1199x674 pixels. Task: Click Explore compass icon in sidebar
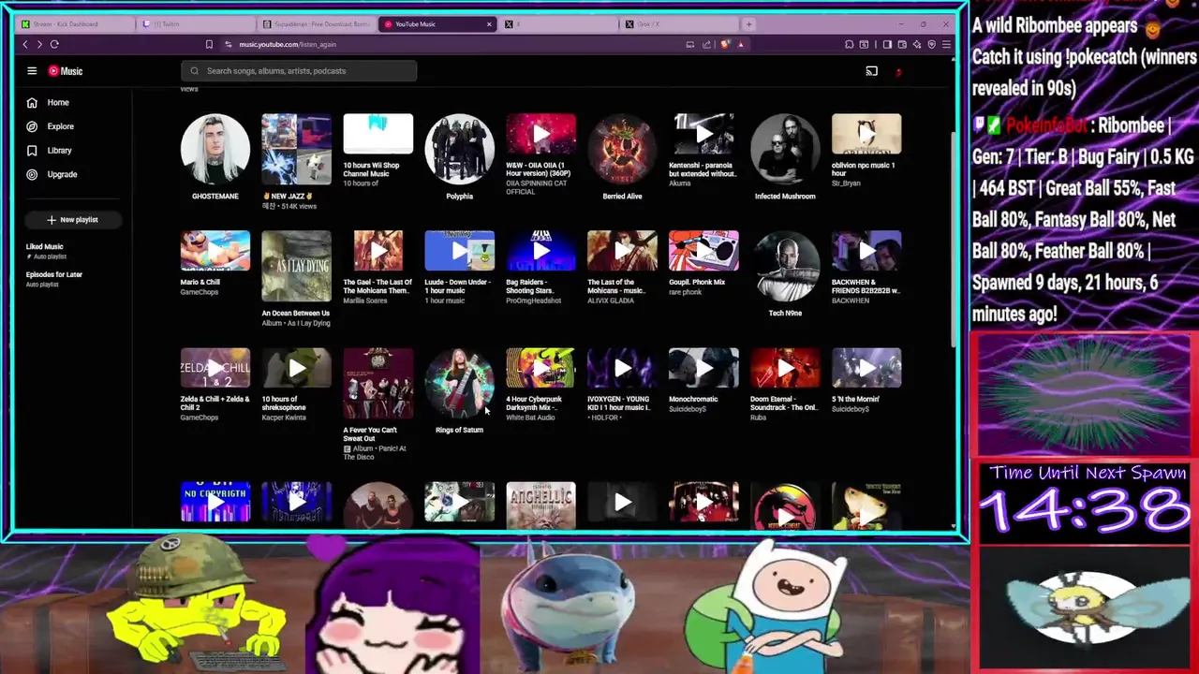32,126
